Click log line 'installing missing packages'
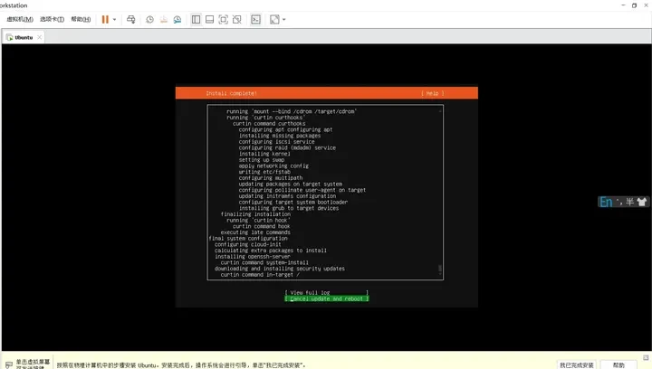This screenshot has width=652, height=369. [280, 136]
